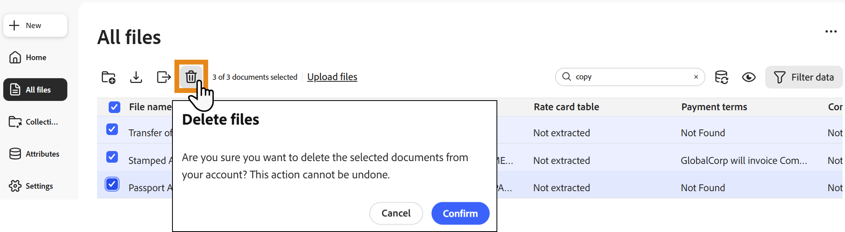Open Attributes in the sidebar
This screenshot has height=232, width=845.
point(35,153)
